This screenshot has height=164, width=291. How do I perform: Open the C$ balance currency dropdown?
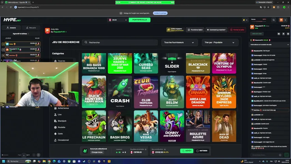(118, 20)
